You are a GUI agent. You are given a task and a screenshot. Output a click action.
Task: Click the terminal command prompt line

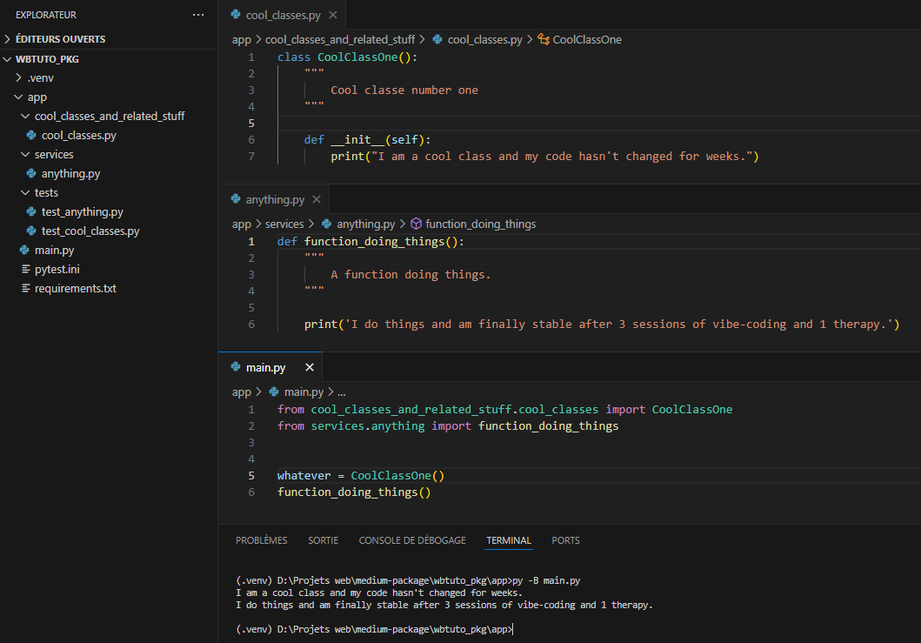(374, 629)
